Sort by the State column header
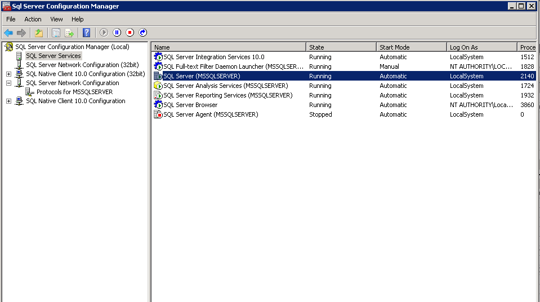The image size is (540, 302). (341, 47)
